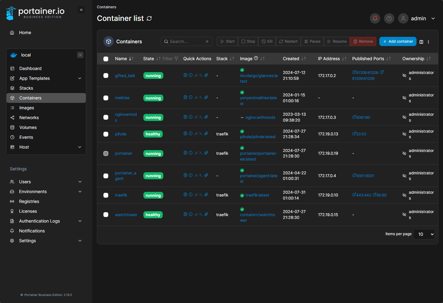Open the help question mark icon
Screen dimensions: 443x303
click(389, 18)
